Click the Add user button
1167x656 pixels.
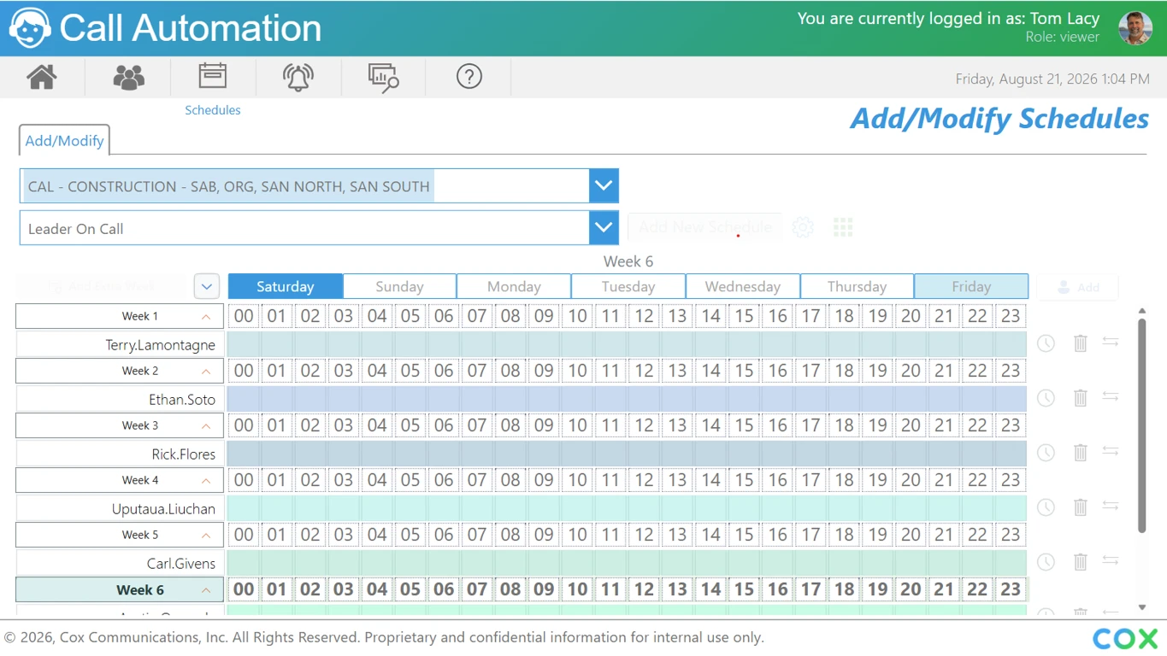(x=1077, y=287)
